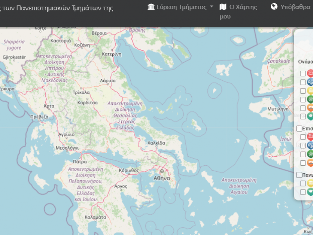
Task: Click the yellow icon under the Ονόμα heading
Action: [x=310, y=90]
